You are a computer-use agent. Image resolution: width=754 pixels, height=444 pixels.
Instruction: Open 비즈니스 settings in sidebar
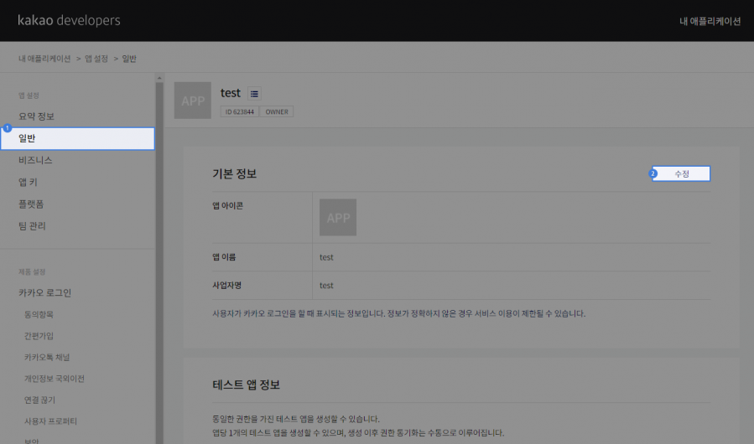(x=35, y=160)
